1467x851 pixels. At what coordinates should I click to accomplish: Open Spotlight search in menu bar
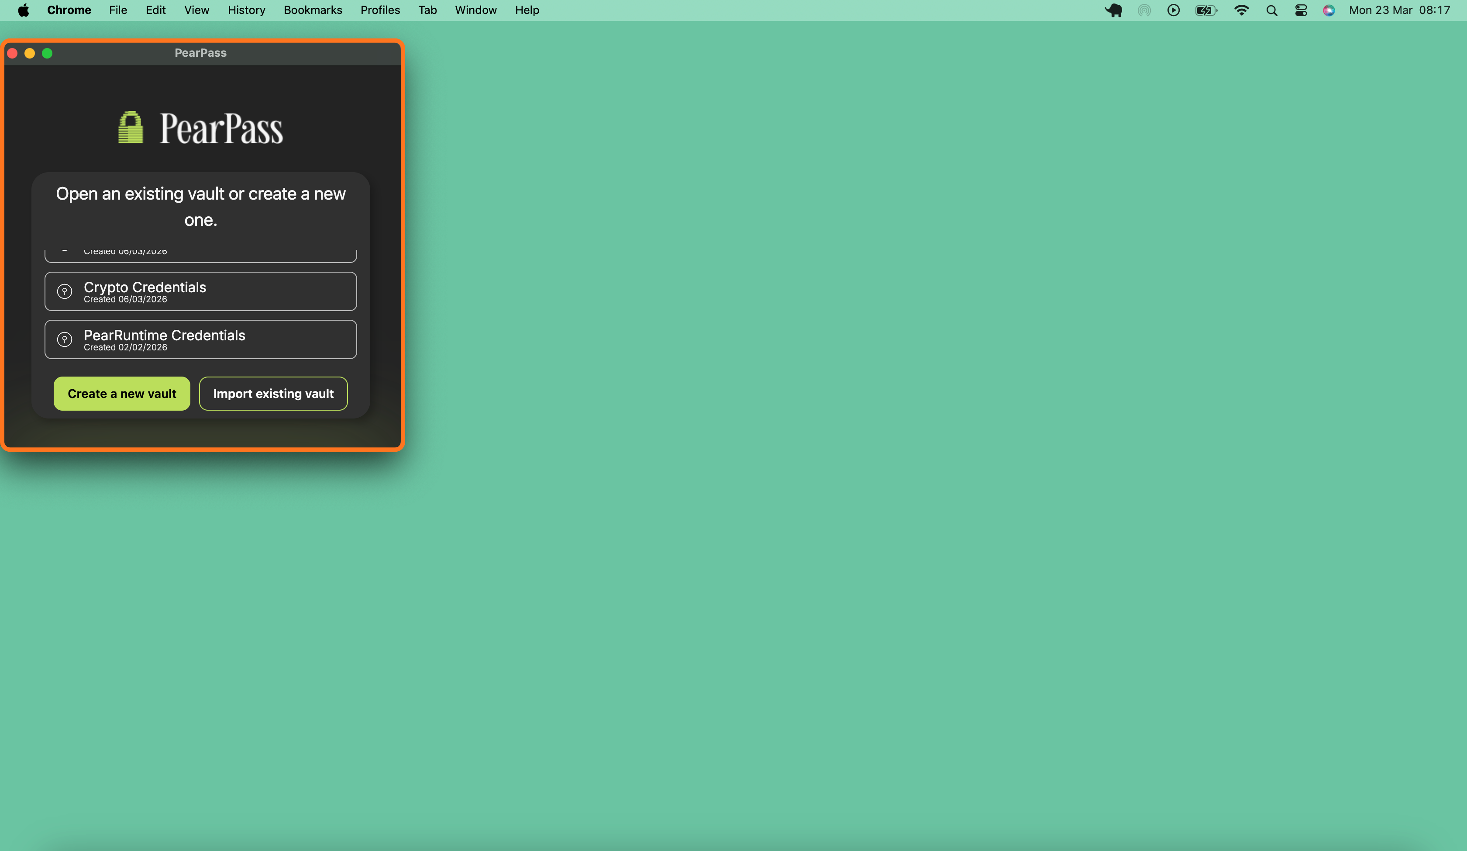[x=1271, y=10]
